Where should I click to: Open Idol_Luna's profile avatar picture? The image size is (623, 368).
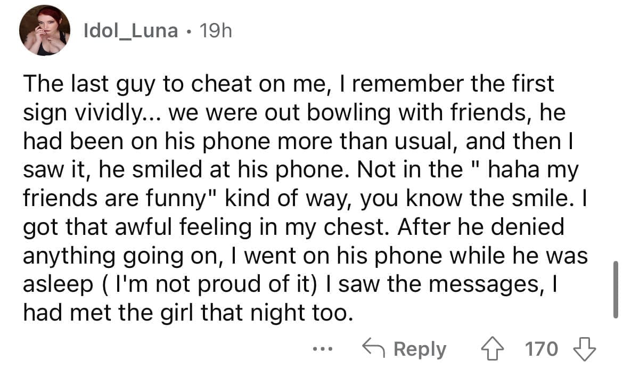pyautogui.click(x=45, y=31)
